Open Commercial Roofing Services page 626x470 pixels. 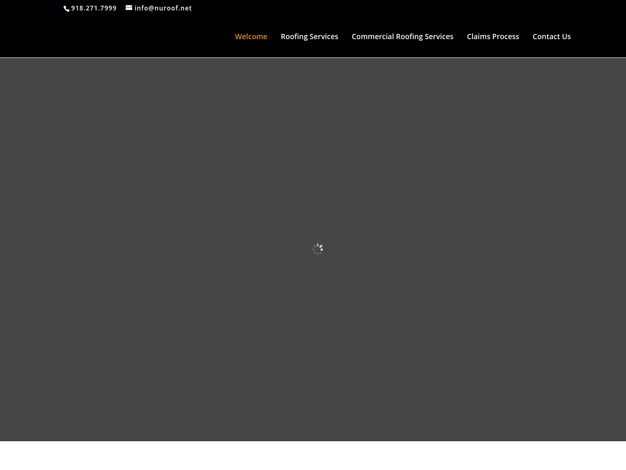click(402, 37)
